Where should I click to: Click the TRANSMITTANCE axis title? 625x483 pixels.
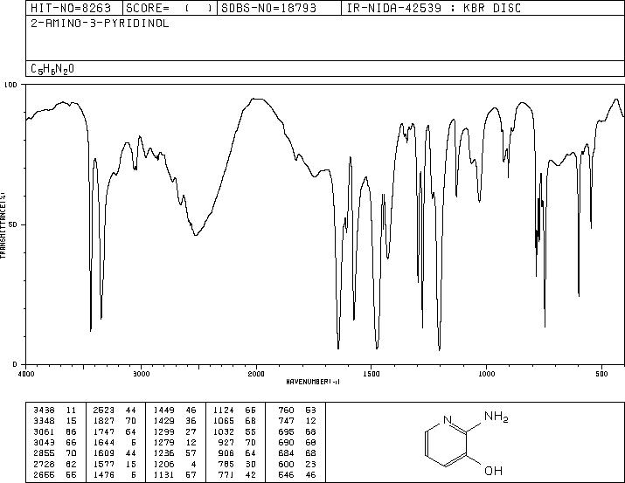click(3, 225)
